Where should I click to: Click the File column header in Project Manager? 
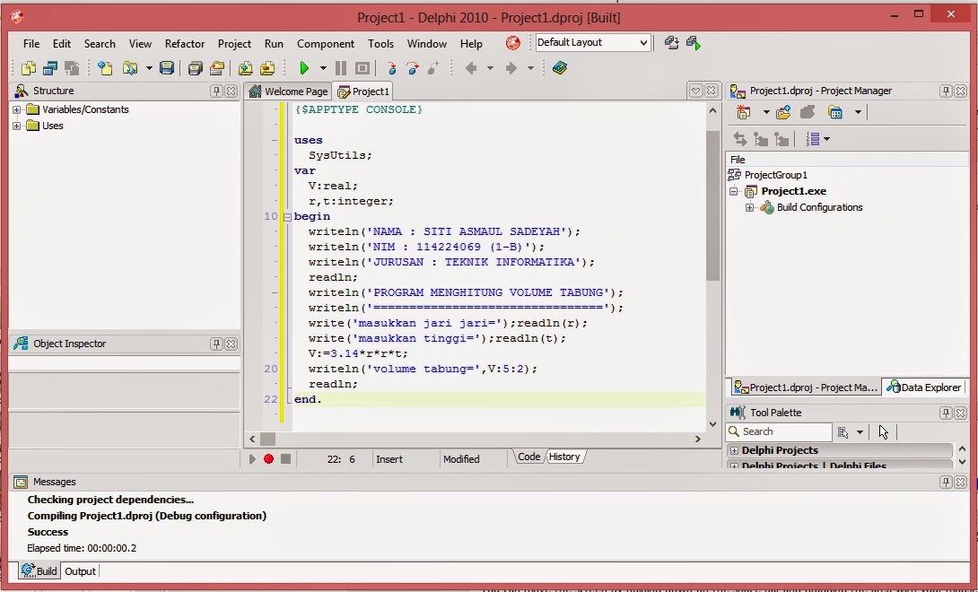coord(847,160)
